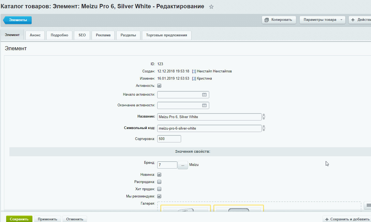Open brand picker ellipsis button
This screenshot has width=371, height=222.
tap(183, 165)
